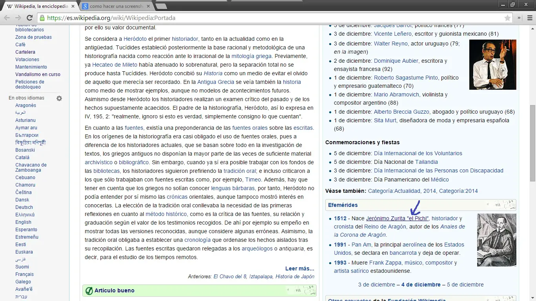Viewport: 536px width, 301px height.
Task: Open a new tab button
Action: tap(161, 6)
